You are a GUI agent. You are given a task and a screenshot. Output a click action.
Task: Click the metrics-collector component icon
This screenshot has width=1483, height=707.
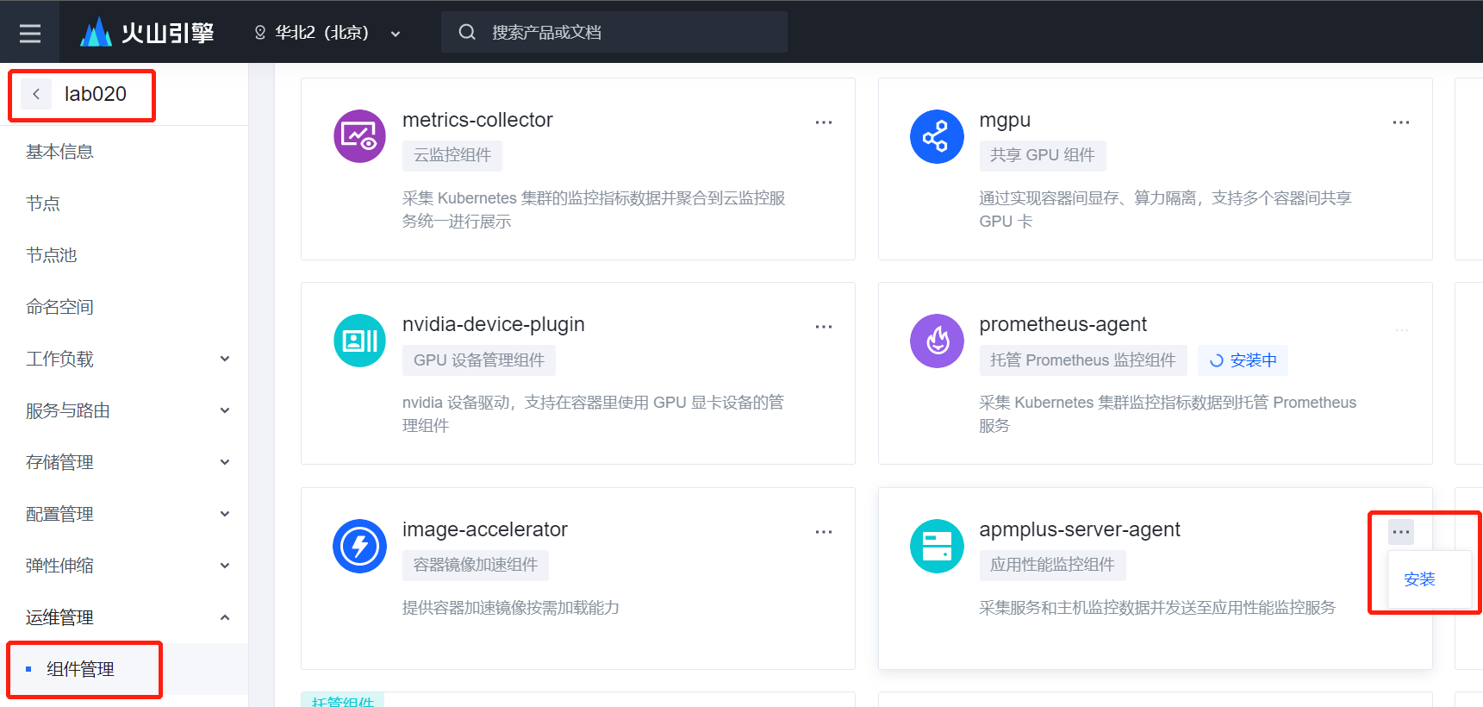[359, 136]
